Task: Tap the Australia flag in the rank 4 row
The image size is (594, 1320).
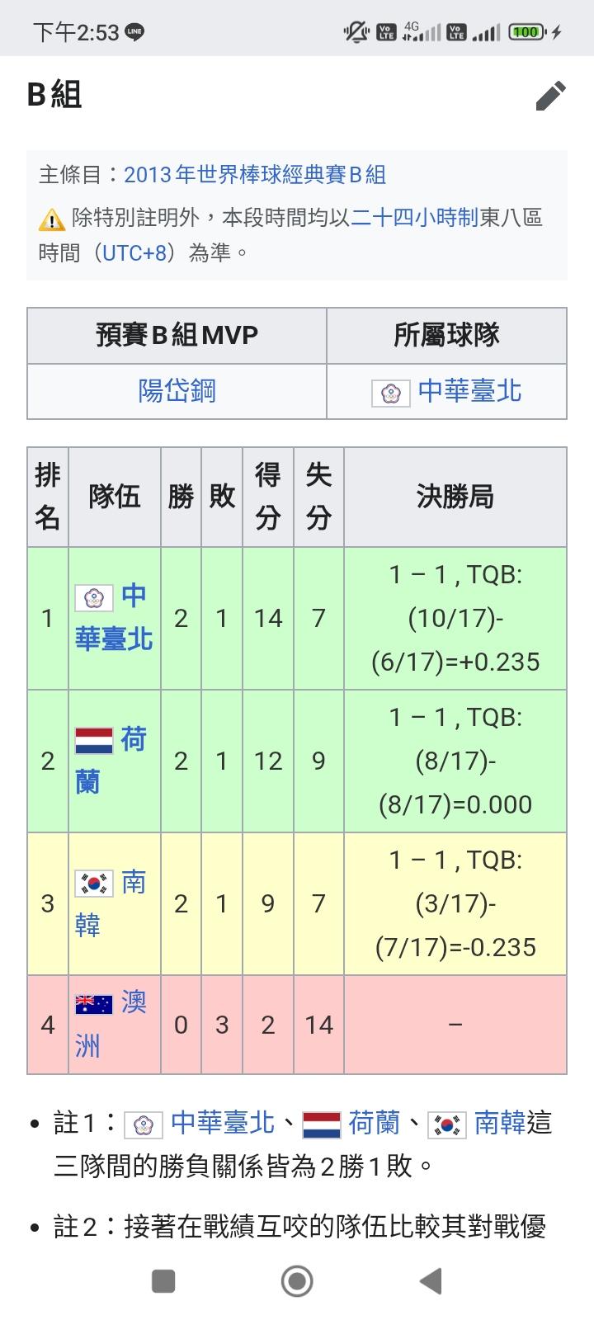Action: (x=94, y=1004)
